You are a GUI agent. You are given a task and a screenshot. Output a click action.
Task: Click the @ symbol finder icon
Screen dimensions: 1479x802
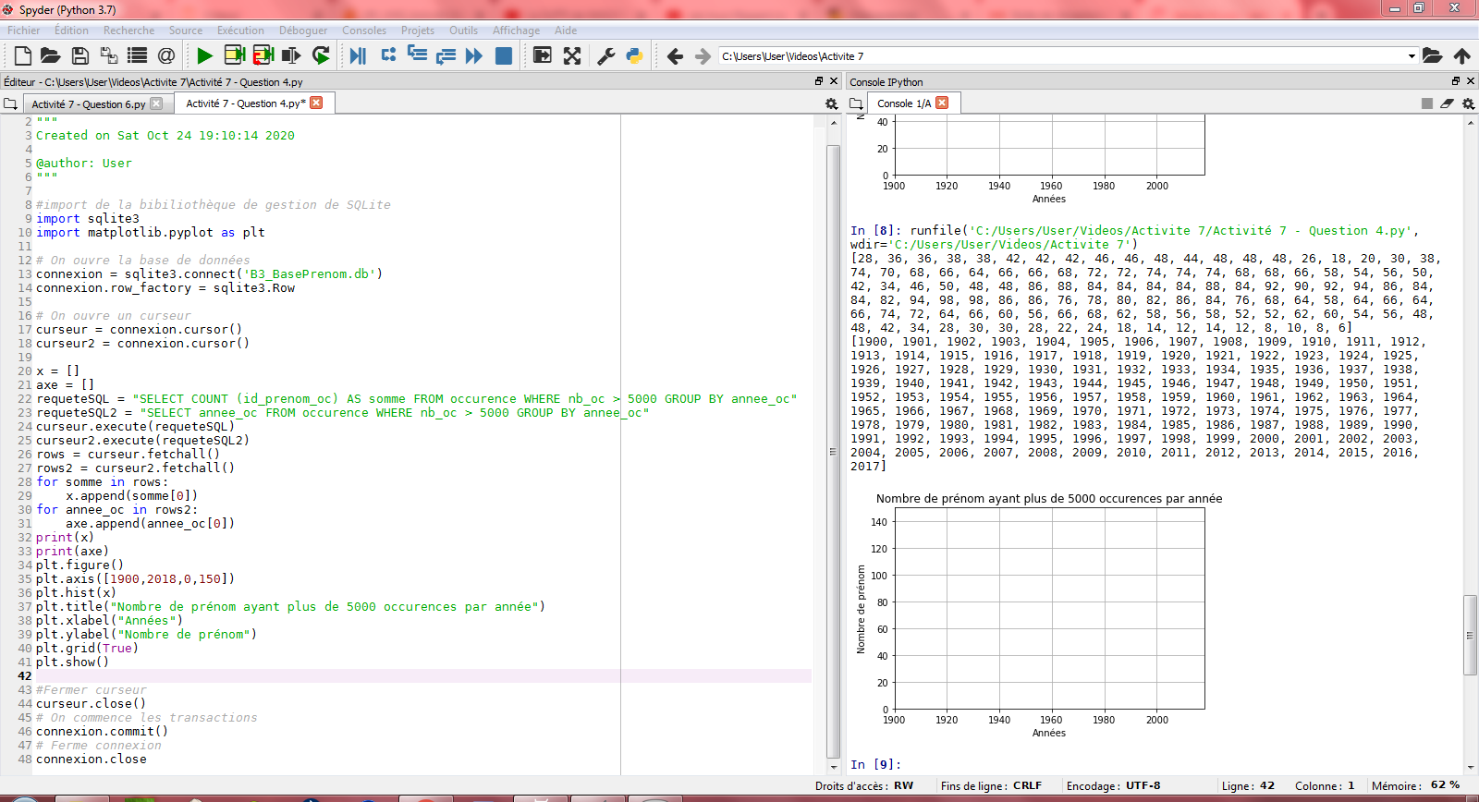coord(166,55)
